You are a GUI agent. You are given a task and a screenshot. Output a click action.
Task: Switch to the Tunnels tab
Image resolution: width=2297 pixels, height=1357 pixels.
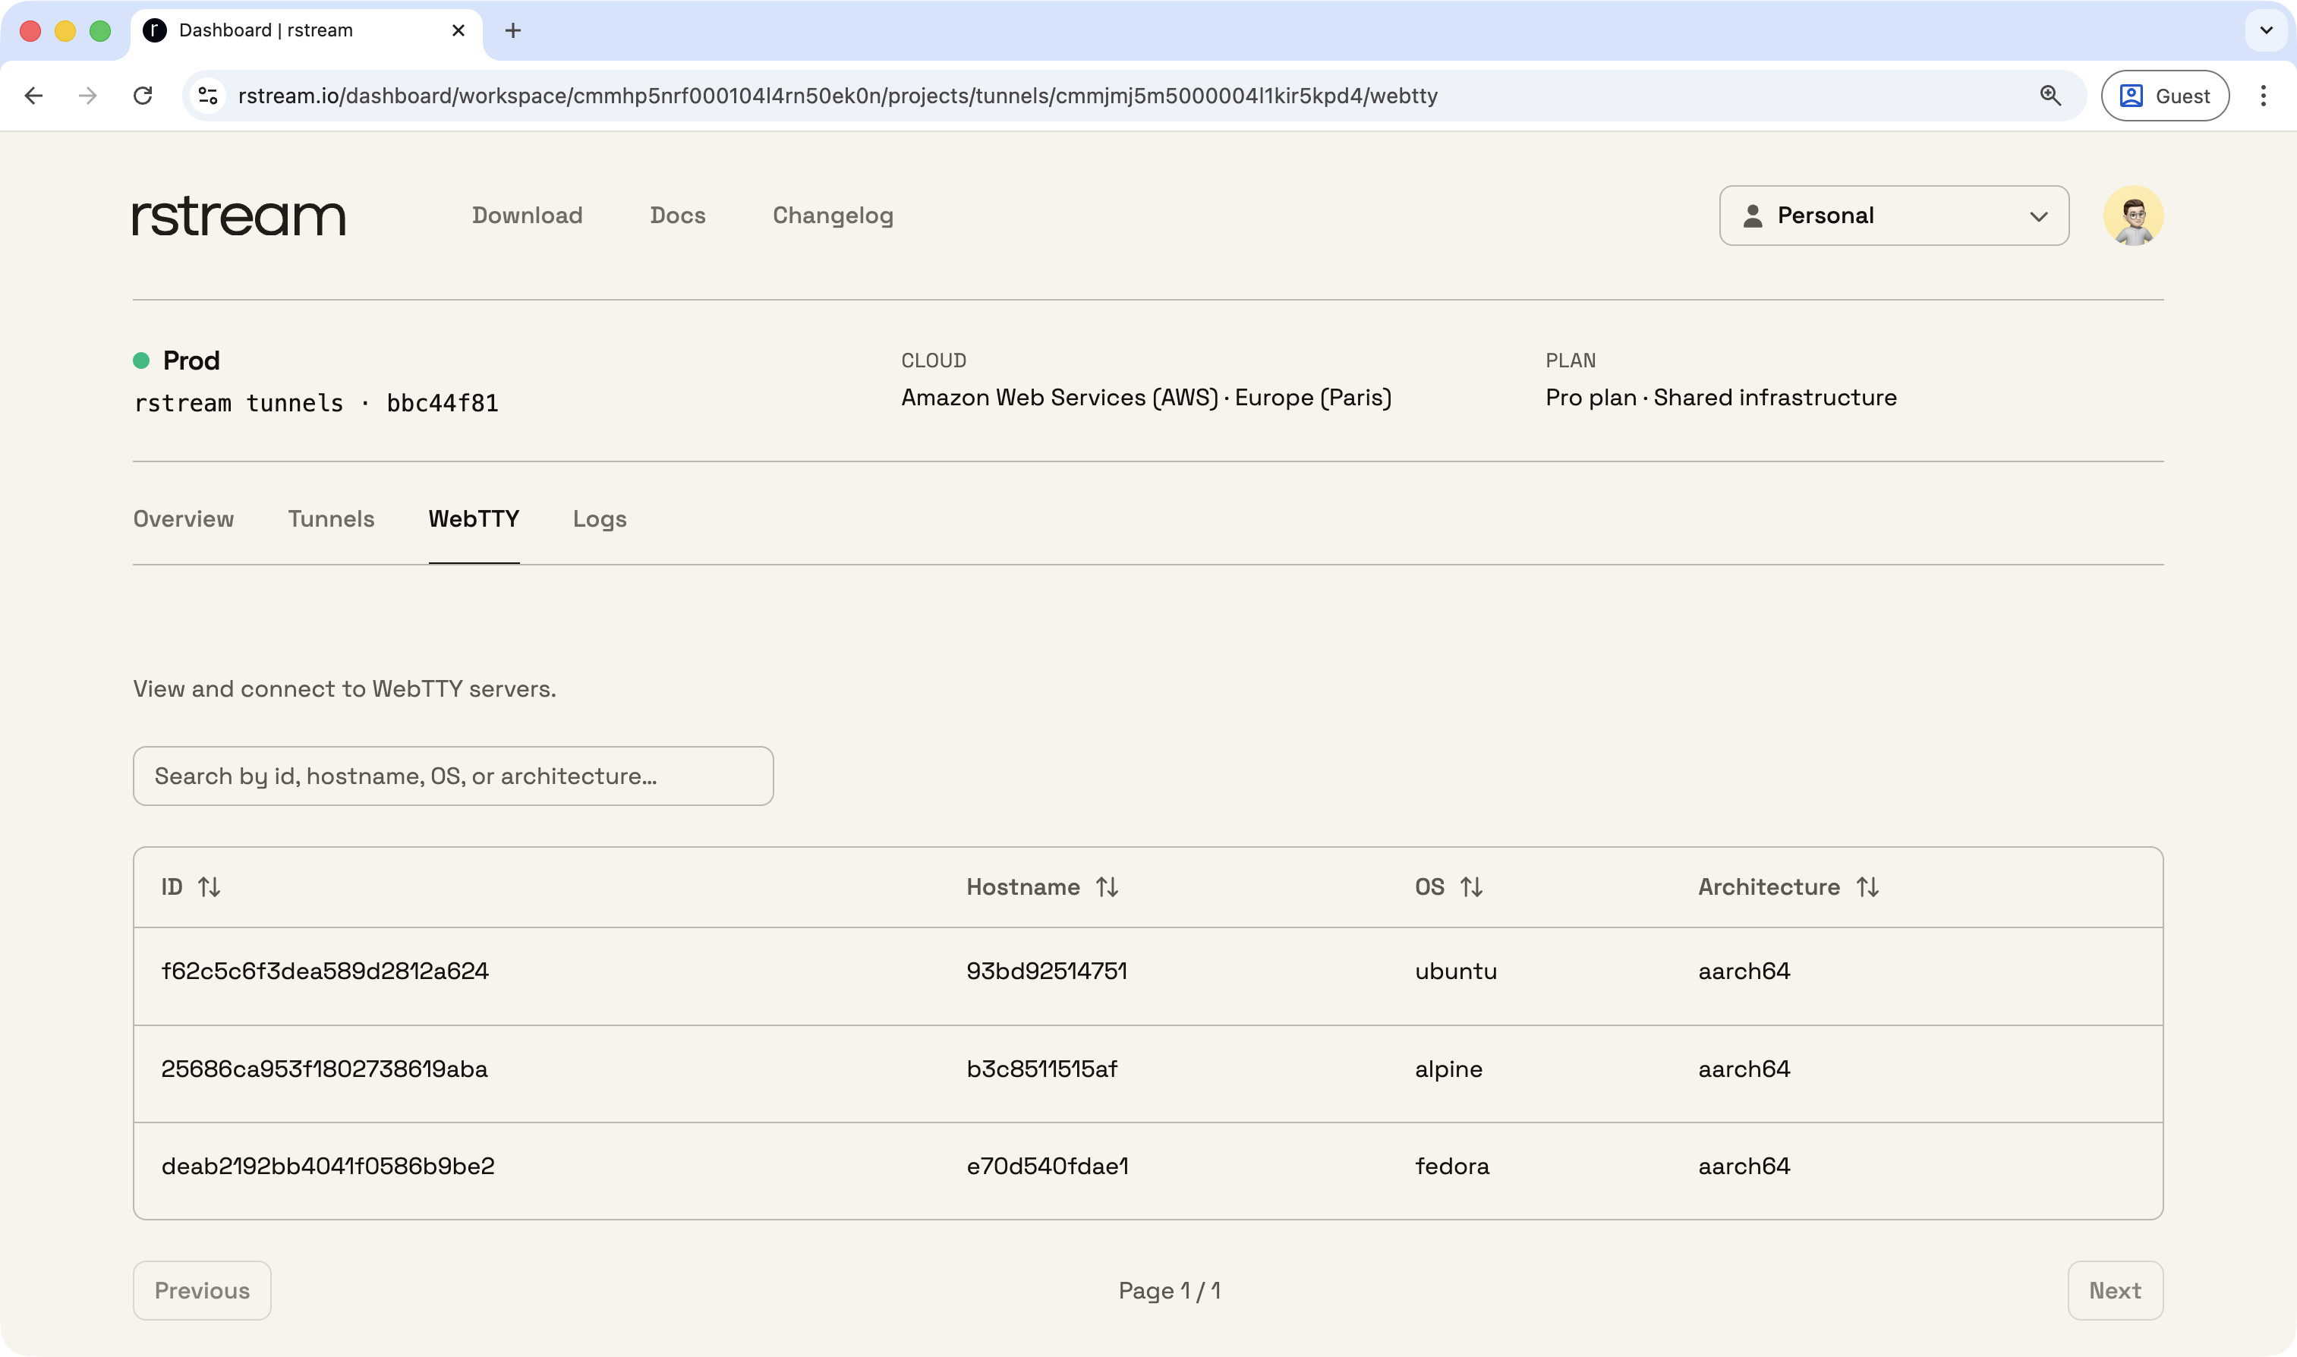tap(331, 518)
